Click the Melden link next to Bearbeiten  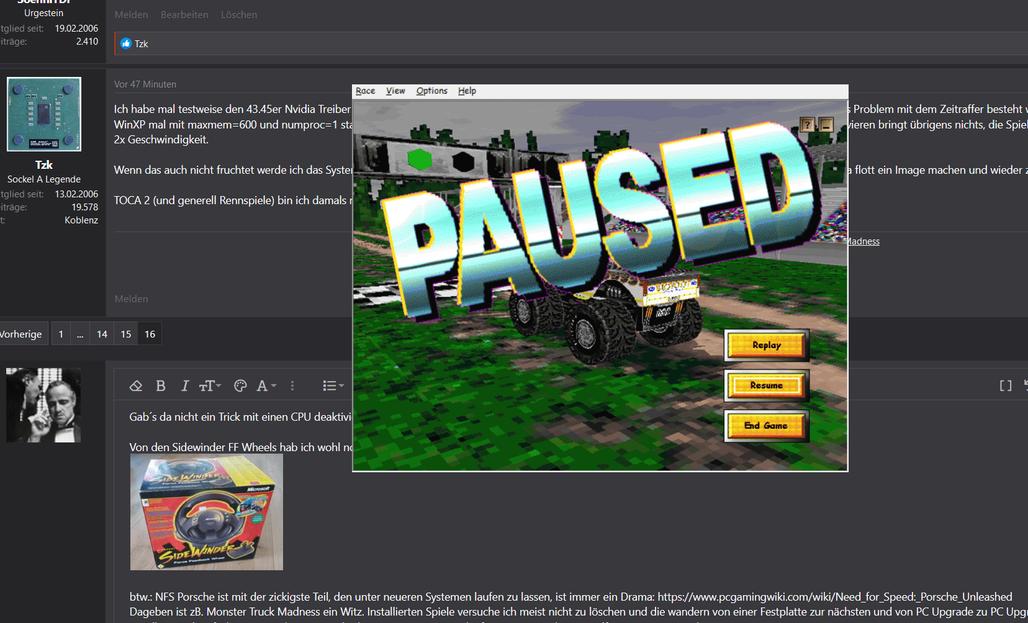[131, 15]
